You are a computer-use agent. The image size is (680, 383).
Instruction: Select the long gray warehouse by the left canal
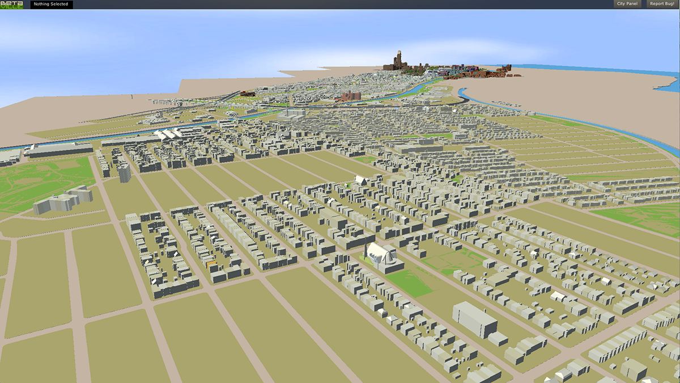[x=59, y=150]
